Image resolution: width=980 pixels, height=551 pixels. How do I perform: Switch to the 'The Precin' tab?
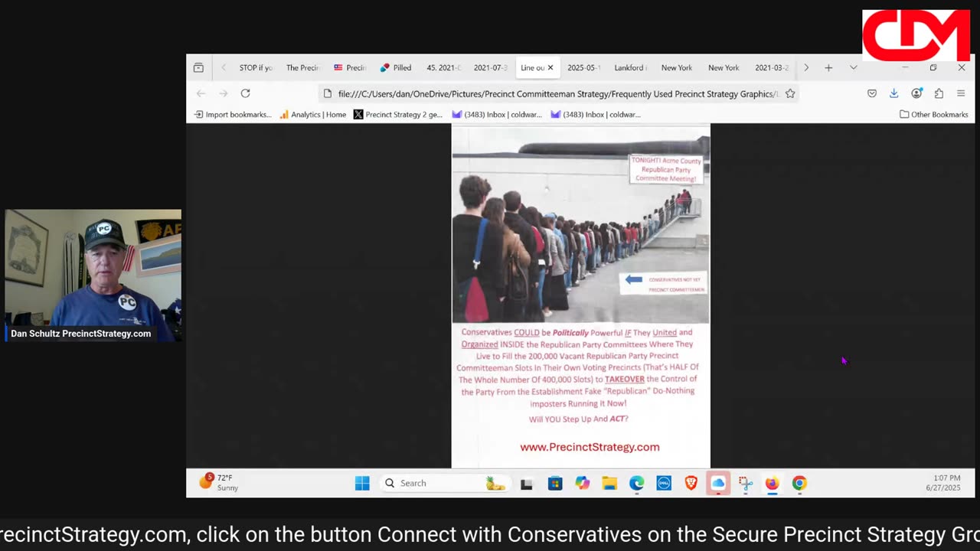tap(302, 68)
